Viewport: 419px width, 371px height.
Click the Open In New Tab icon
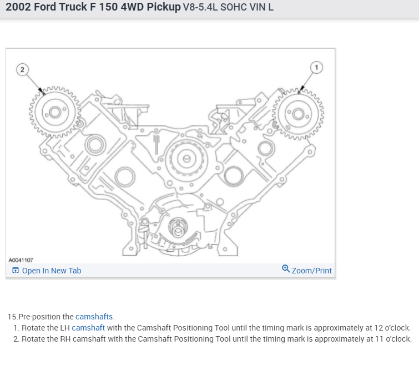(16, 271)
